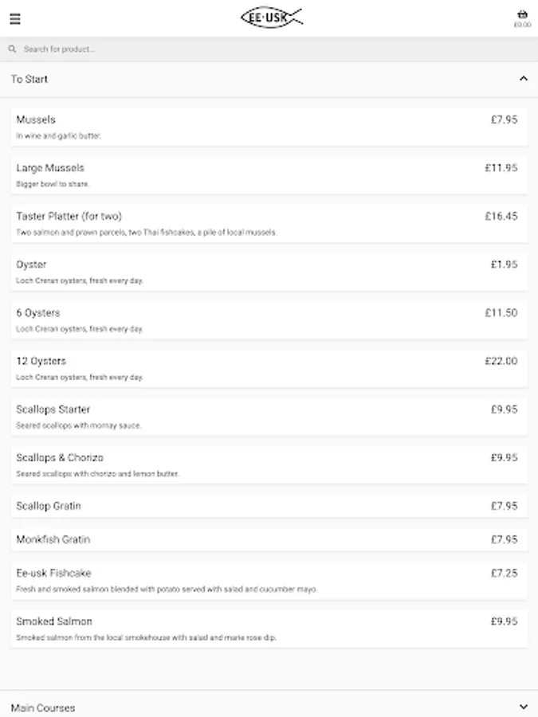Select the single Oyster item
The height and width of the screenshot is (717, 538).
click(x=269, y=272)
